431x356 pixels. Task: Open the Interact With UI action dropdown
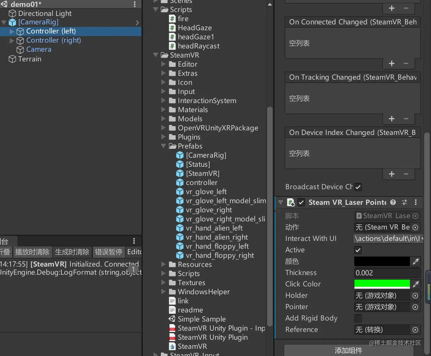tap(388, 239)
